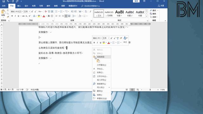Image resolution: width=203 pixels, height=114 pixels.
Task: Click the ribbon yellow highlight color button
Action: [x=39, y=16]
